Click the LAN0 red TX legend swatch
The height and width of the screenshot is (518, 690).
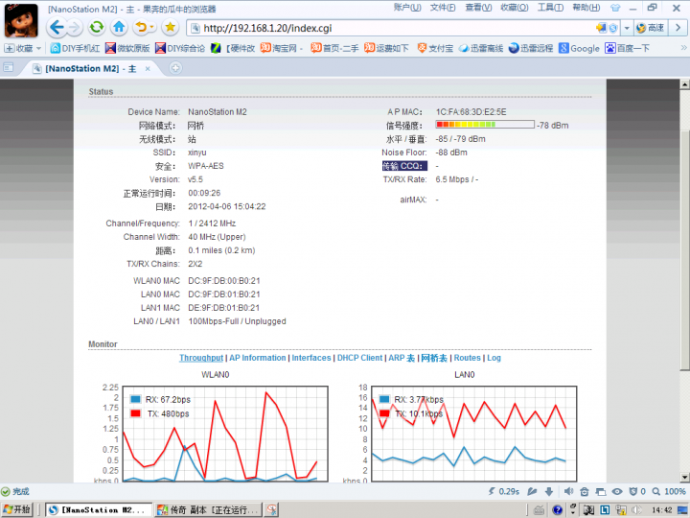(x=384, y=413)
